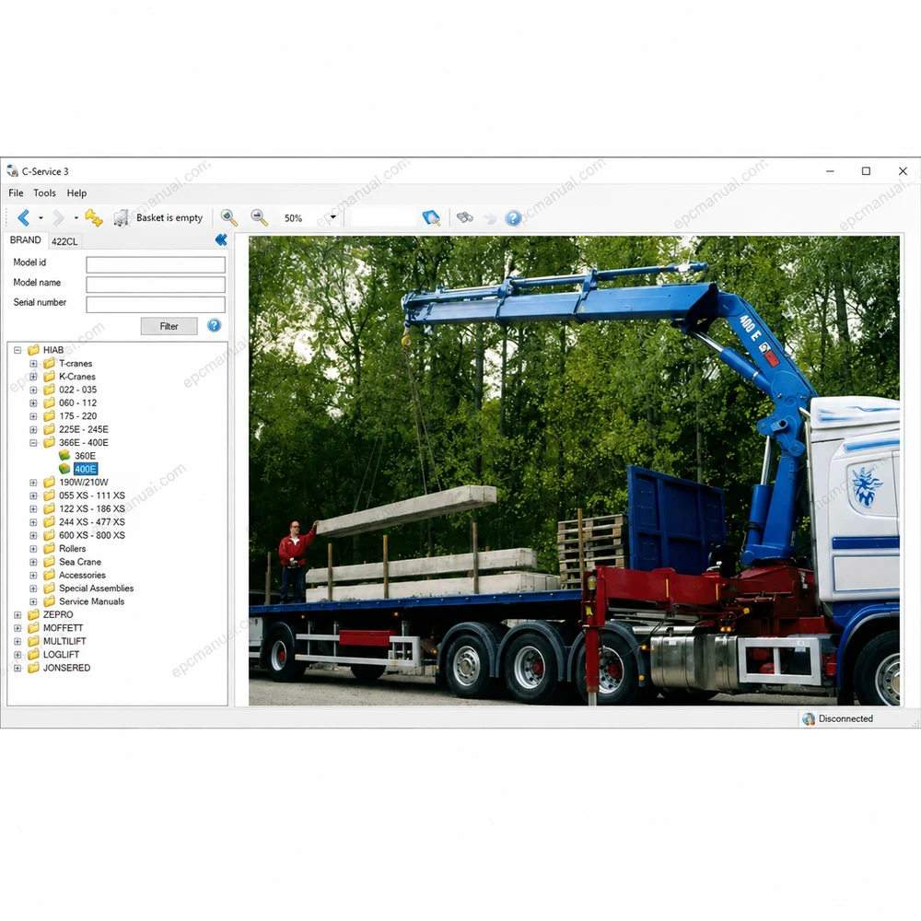Select the highlighted 400E tree item
The height and width of the screenshot is (921, 921).
coord(85,469)
